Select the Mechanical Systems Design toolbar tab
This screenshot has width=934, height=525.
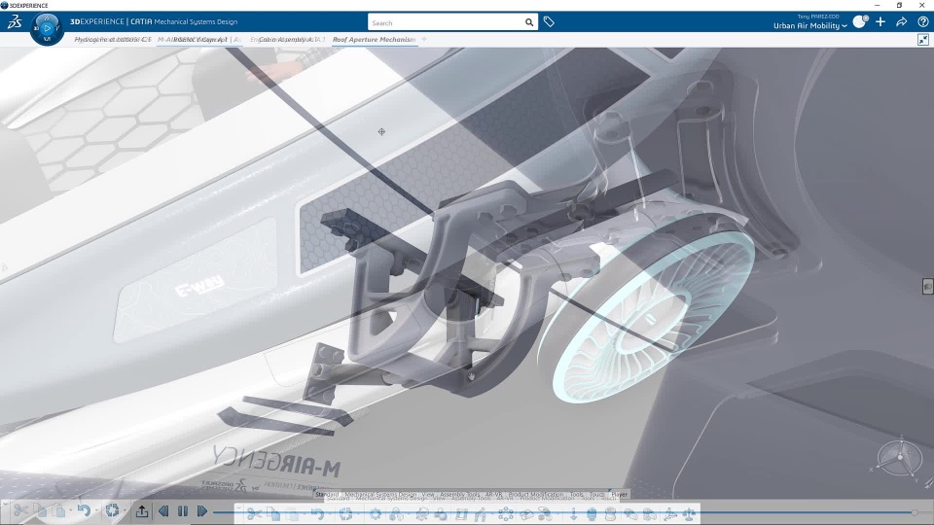pos(380,494)
